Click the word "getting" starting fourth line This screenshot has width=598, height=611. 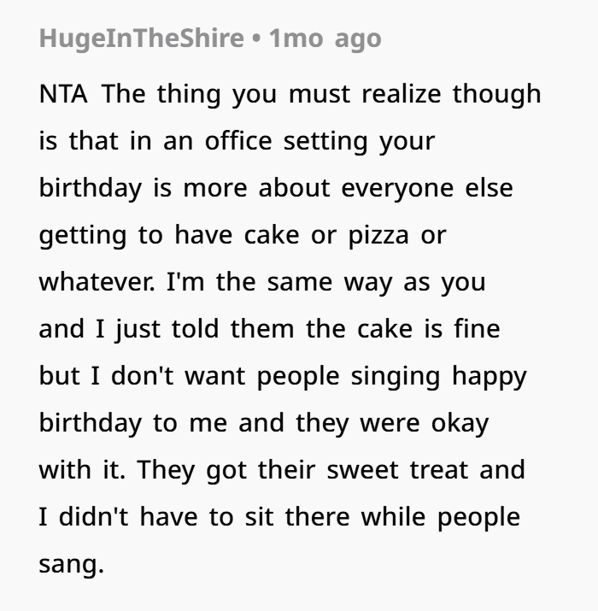(83, 236)
